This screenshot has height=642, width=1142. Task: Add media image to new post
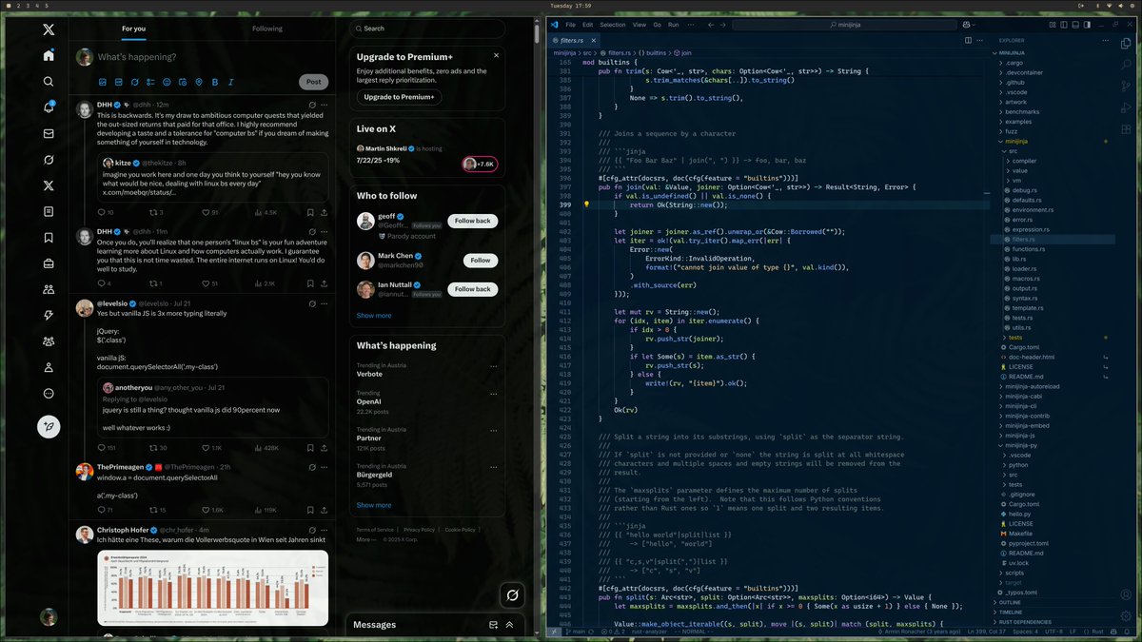pyautogui.click(x=103, y=82)
